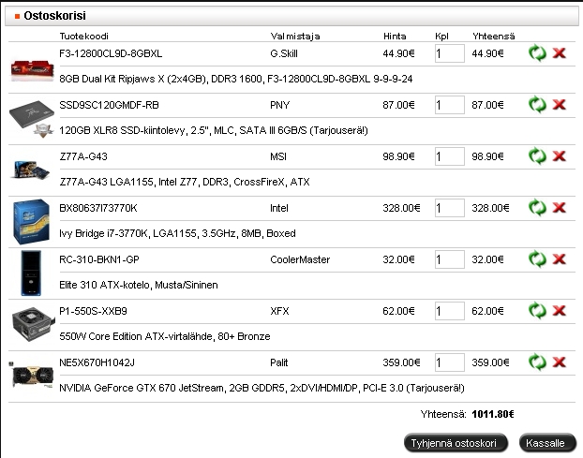Click the Intel processor box thumbnail
Image resolution: width=583 pixels, height=458 pixels.
(28, 221)
